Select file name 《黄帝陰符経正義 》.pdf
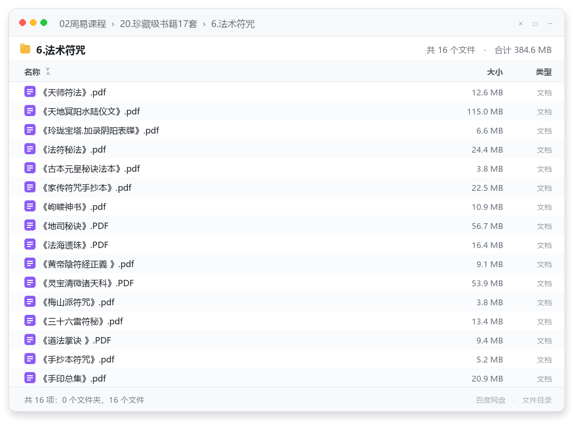Viewport: 573px width, 424px height. point(88,264)
